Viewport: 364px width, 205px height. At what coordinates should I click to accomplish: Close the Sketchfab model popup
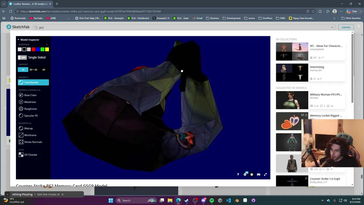(x=359, y=26)
